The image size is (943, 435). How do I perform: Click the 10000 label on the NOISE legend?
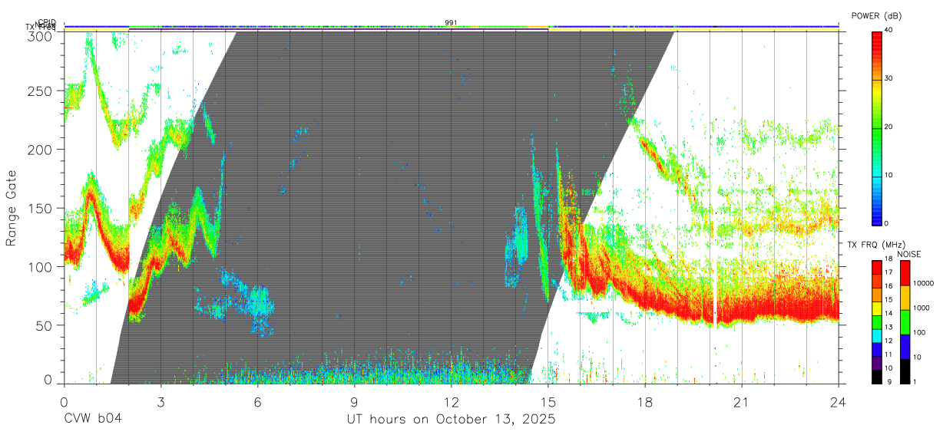point(925,283)
